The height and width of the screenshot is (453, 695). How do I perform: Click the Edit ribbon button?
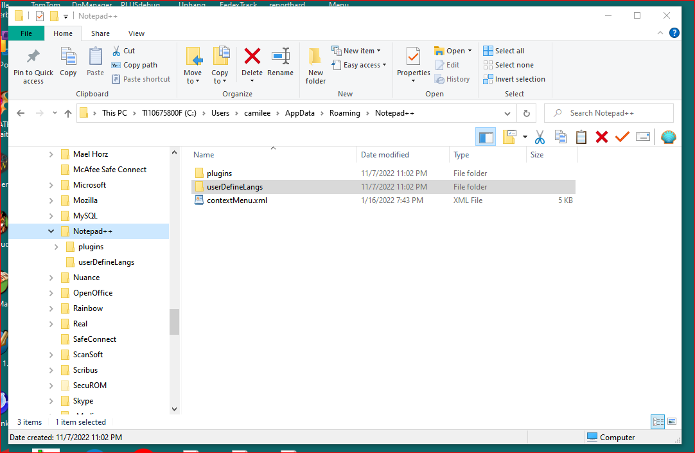tap(447, 65)
